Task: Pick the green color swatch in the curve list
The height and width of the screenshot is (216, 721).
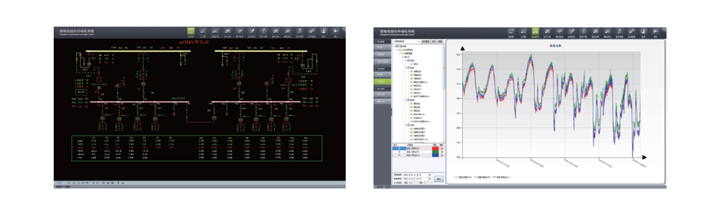Action: pos(435,152)
